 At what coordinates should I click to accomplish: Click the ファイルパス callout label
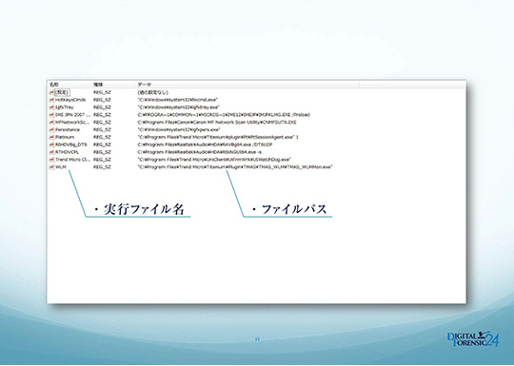[x=289, y=209]
